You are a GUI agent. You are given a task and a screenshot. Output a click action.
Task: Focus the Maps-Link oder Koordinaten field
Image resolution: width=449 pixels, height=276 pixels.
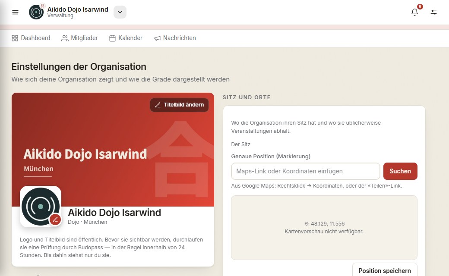tap(306, 171)
